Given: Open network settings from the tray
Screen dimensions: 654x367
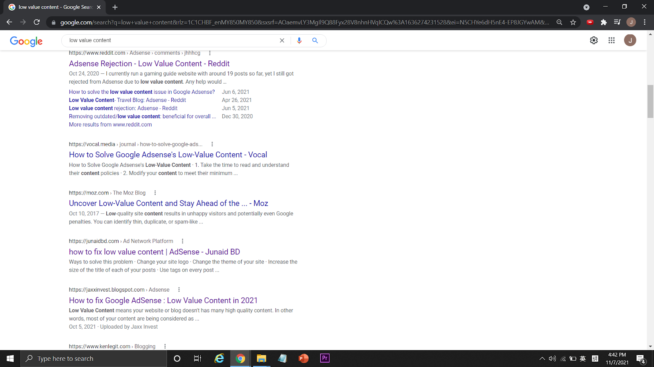Looking at the screenshot, I should (x=563, y=359).
